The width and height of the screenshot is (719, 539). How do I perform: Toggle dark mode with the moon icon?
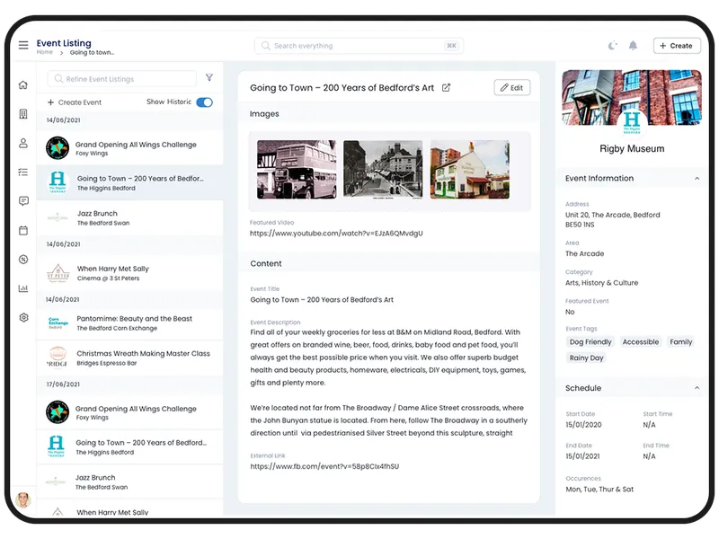(x=613, y=46)
